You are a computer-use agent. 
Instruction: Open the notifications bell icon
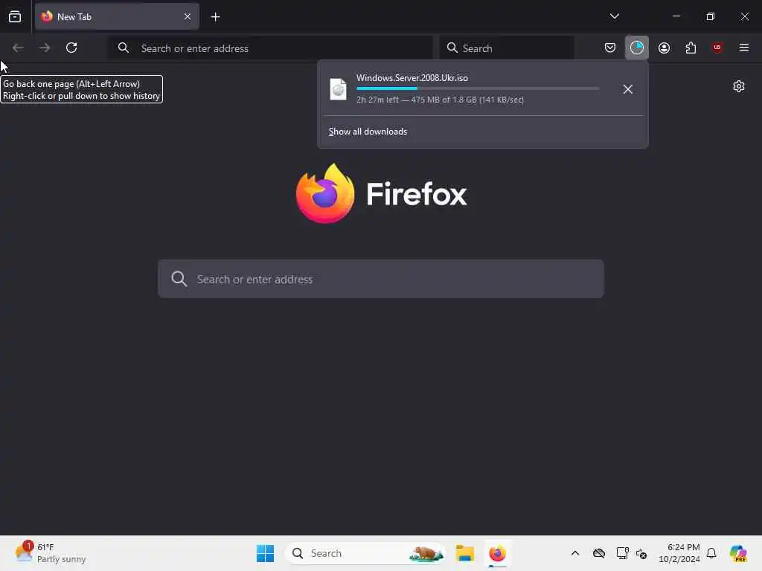pyautogui.click(x=711, y=553)
